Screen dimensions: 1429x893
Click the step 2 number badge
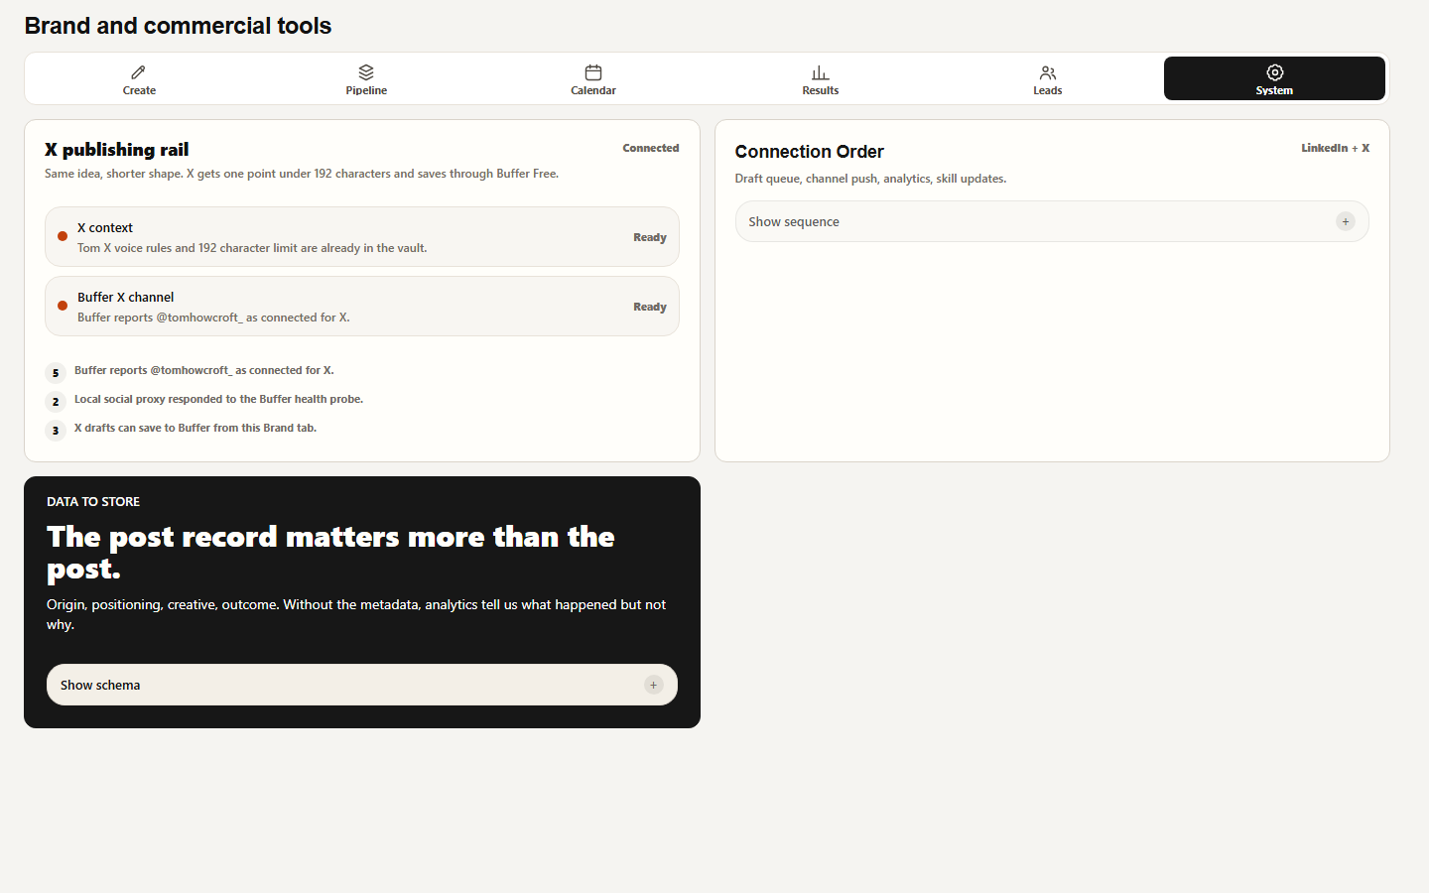[56, 402]
